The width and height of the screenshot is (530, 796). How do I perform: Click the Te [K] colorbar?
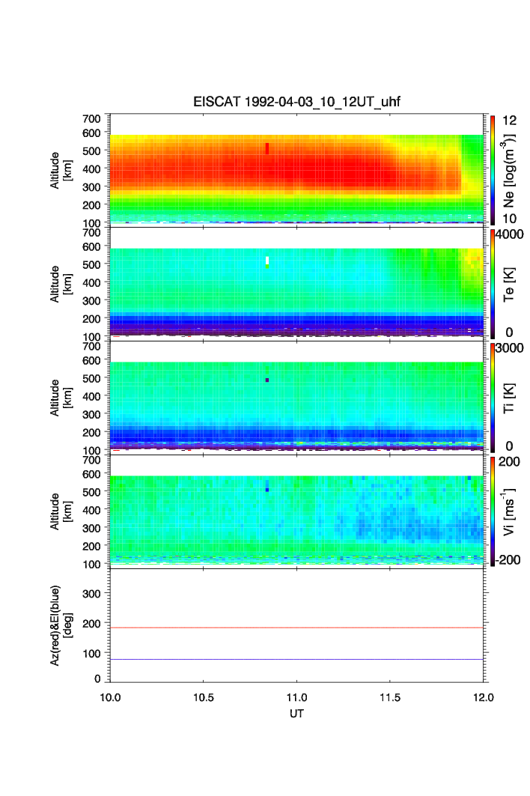click(493, 284)
